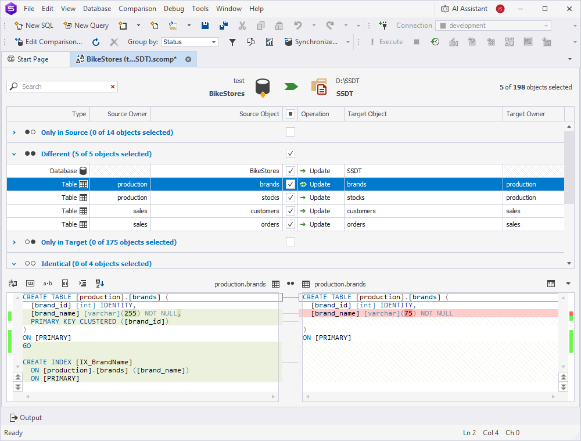The image size is (581, 441).
Task: Click the New SQL button
Action: click(x=34, y=26)
